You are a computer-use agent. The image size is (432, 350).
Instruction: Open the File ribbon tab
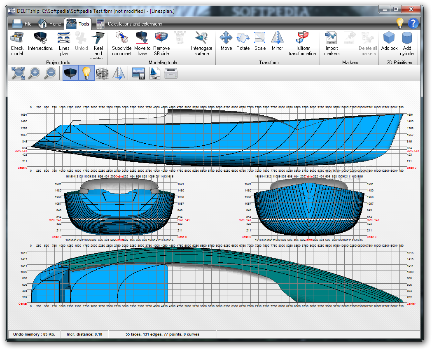point(22,24)
